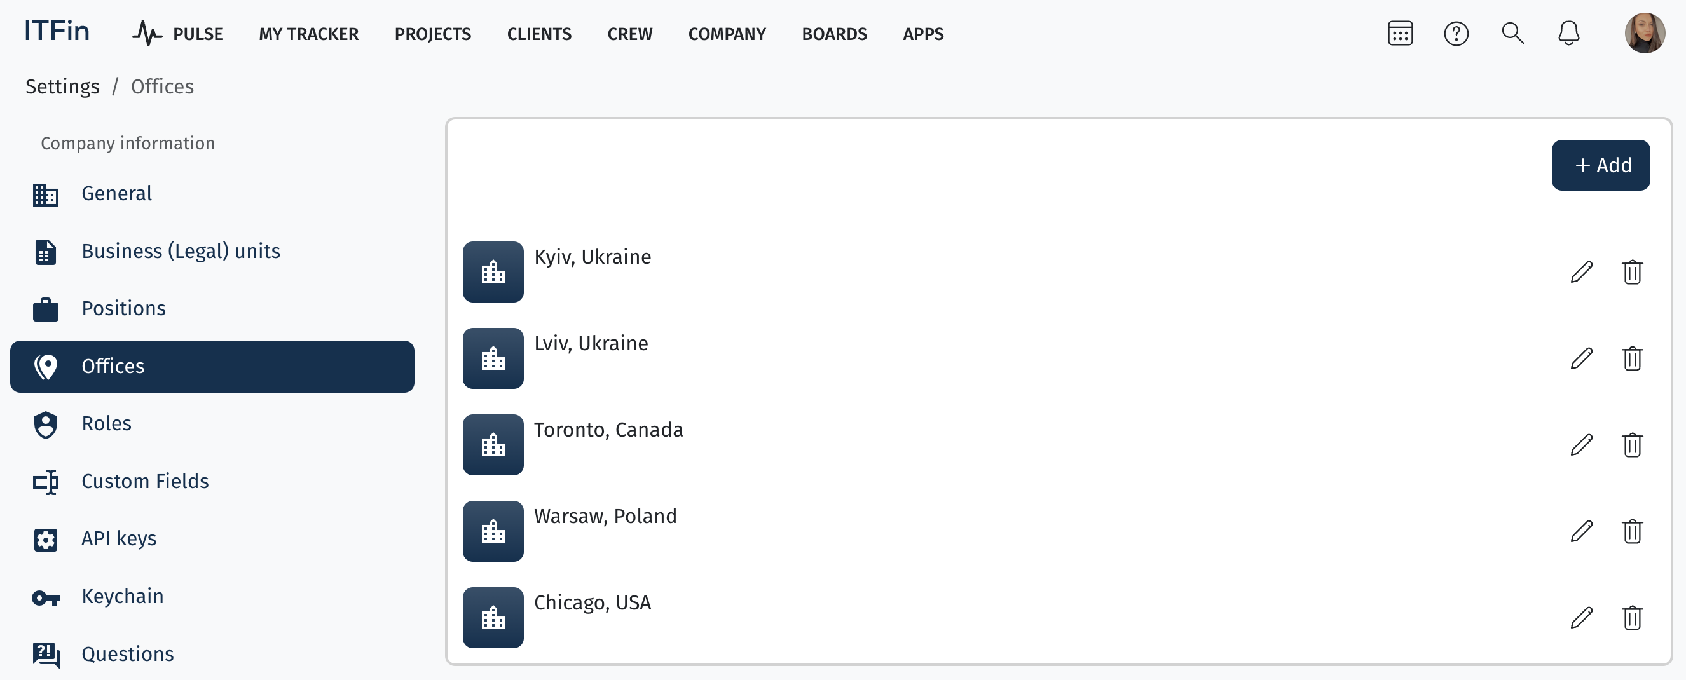Screen dimensions: 1686x680
Task: Edit the Warsaw, Poland office
Action: coord(1580,531)
